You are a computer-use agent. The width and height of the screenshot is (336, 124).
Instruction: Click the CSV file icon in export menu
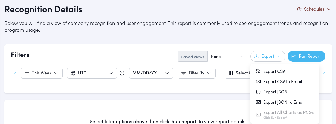[x=258, y=71]
